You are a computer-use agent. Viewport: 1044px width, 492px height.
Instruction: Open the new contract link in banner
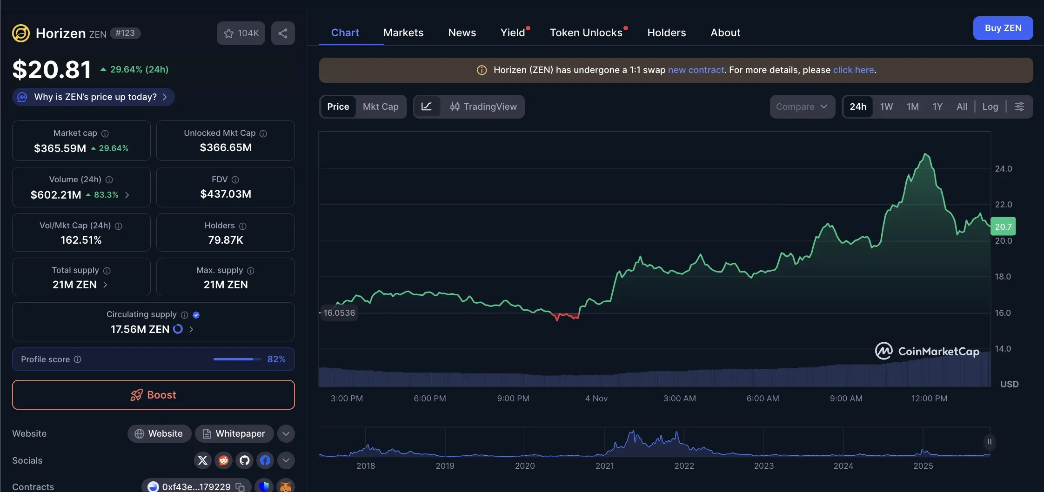coord(696,70)
